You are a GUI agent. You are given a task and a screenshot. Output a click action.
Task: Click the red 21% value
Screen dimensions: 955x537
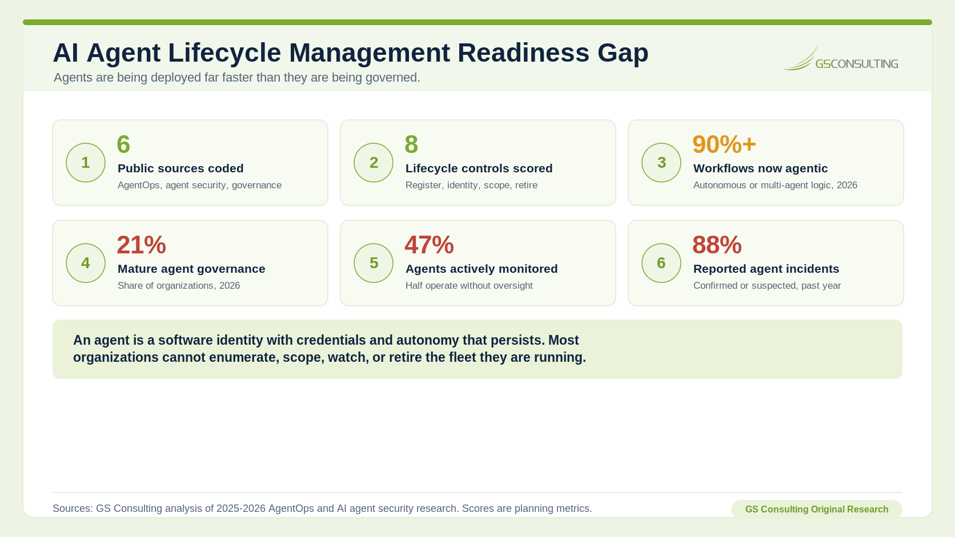141,245
